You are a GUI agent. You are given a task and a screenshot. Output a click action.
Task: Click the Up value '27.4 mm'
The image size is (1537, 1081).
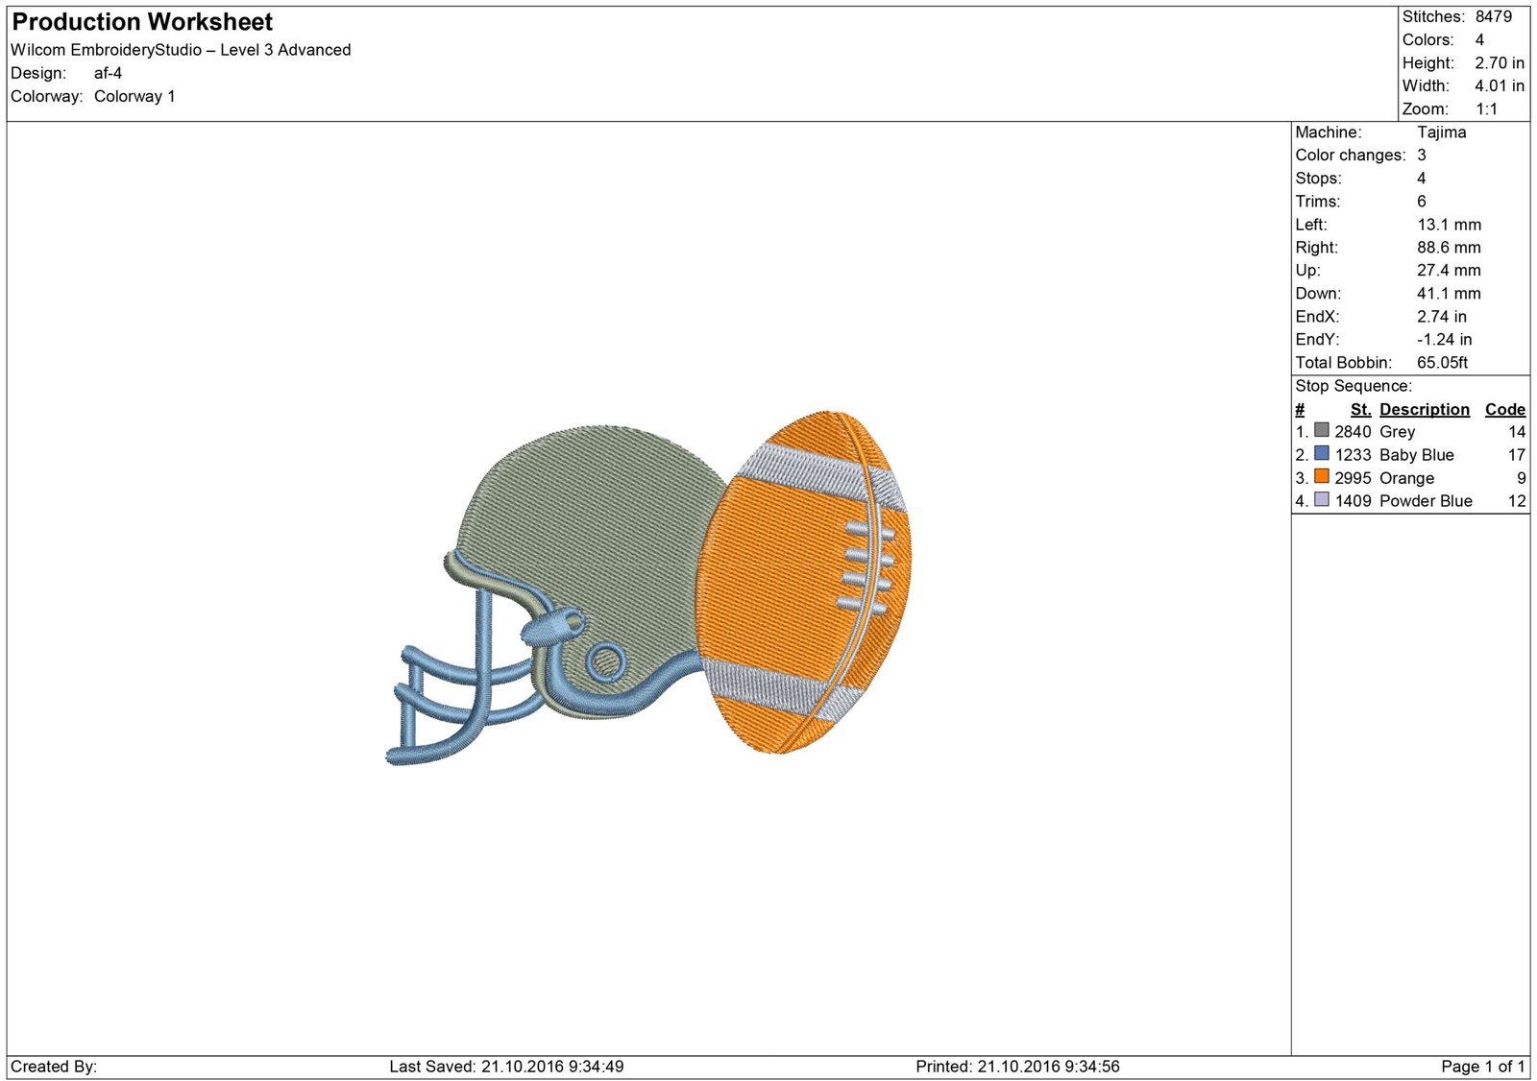(x=1450, y=271)
